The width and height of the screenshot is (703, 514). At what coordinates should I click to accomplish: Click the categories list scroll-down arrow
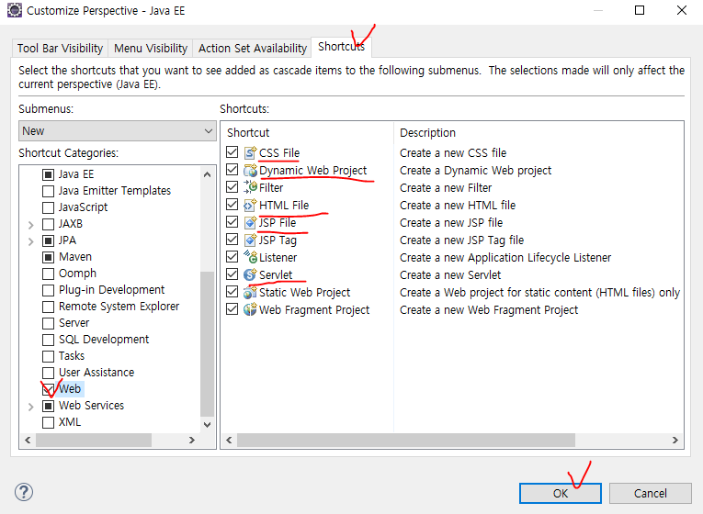[207, 424]
